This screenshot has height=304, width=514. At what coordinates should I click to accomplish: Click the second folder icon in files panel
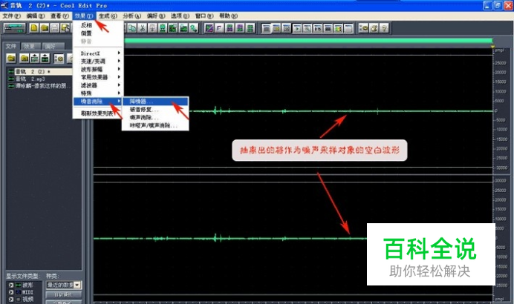24,59
